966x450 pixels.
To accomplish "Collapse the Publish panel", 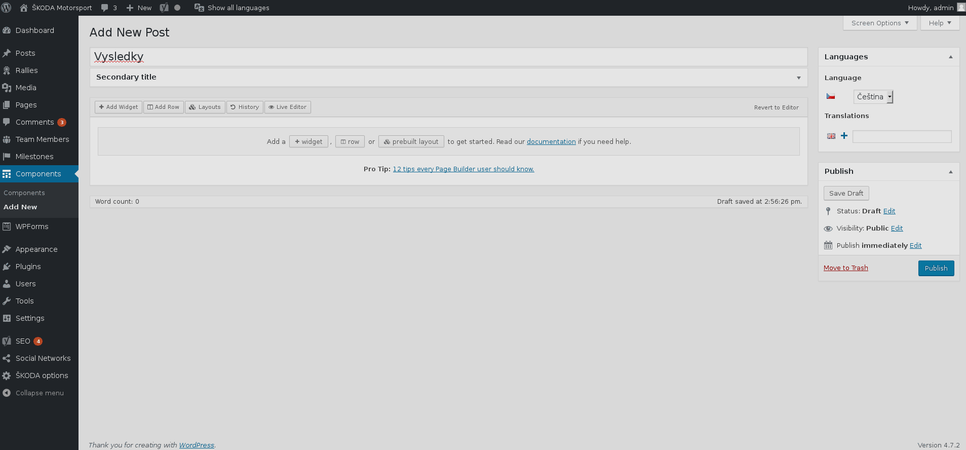I will [x=951, y=172].
